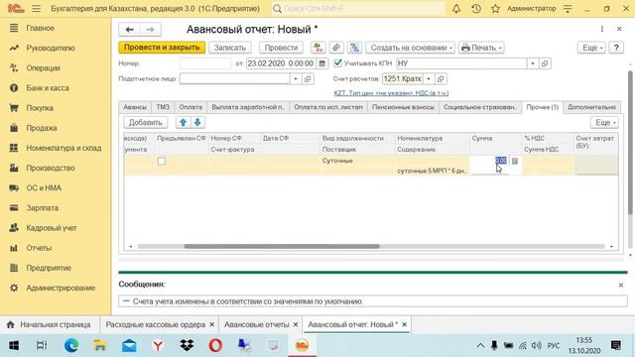
Task: Open the 1C main hamburger menu
Action: (36, 9)
